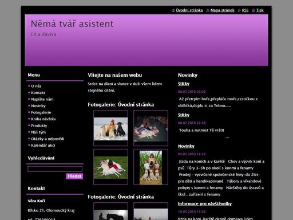Open Kniha návštěv menu item
Screen dimensions: 293x220
tap(43, 119)
